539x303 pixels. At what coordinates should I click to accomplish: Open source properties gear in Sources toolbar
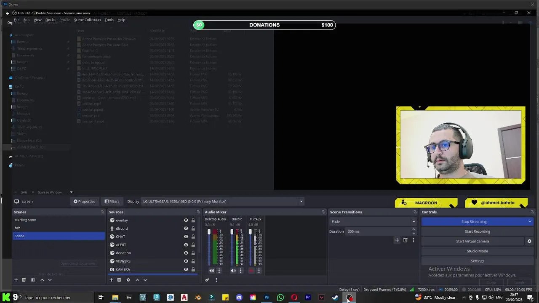(x=128, y=280)
